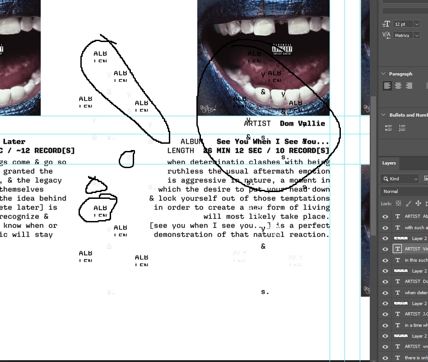Click the Parental Advisory album cover image
This screenshot has height=362, width=428.
pyautogui.click(x=263, y=58)
